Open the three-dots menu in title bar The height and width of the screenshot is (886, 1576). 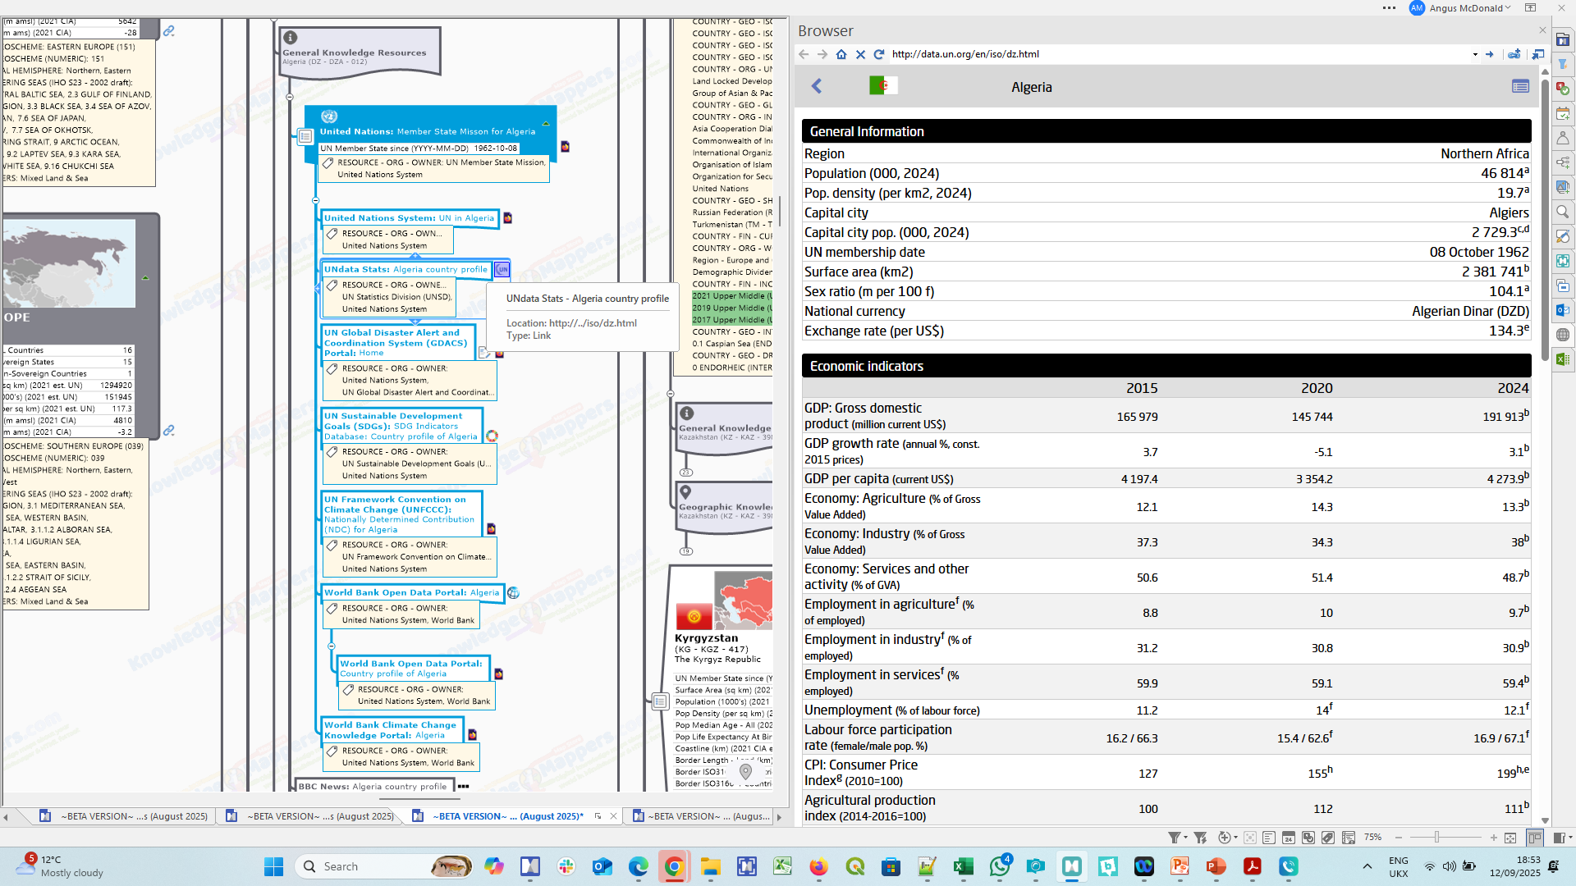(x=1389, y=8)
